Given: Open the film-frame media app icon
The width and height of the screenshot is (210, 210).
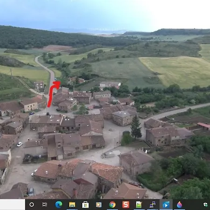Looking at the screenshot, I should point(98,205).
